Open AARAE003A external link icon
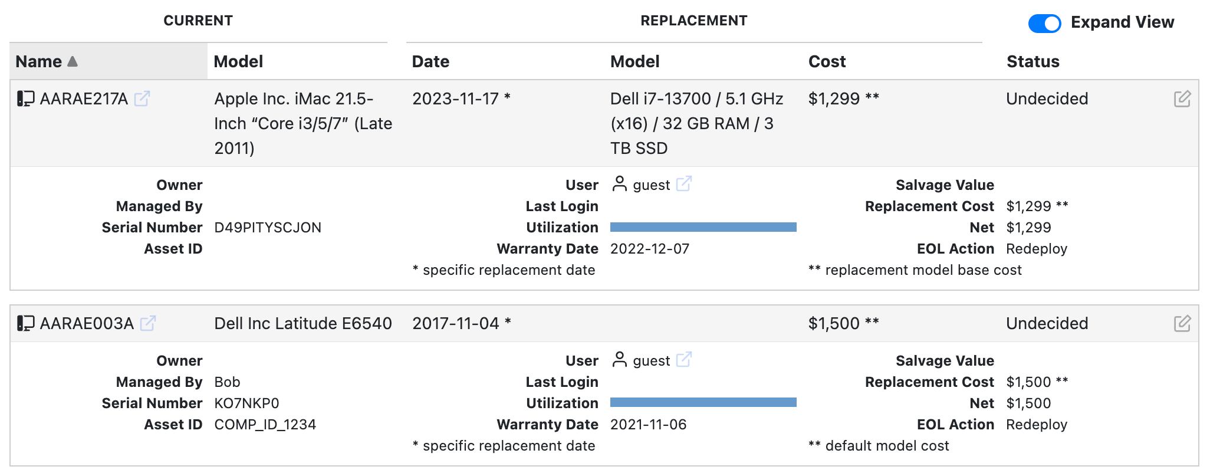 coord(149,323)
